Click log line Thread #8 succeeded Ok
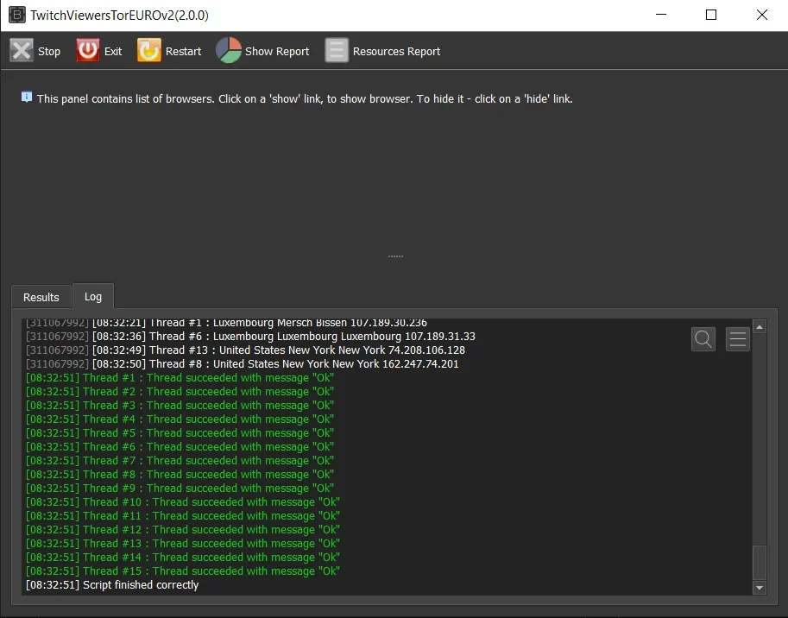 coord(180,475)
